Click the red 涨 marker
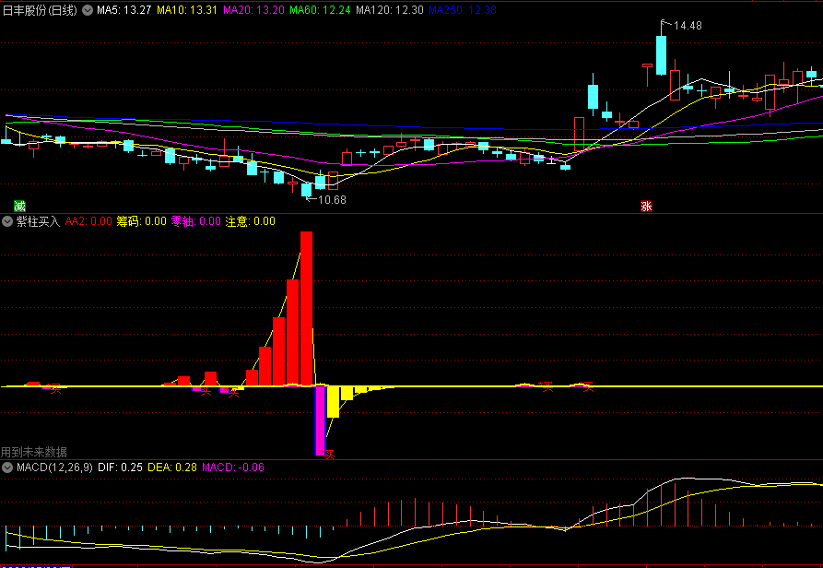Screen dimensions: 823x568 pos(646,207)
